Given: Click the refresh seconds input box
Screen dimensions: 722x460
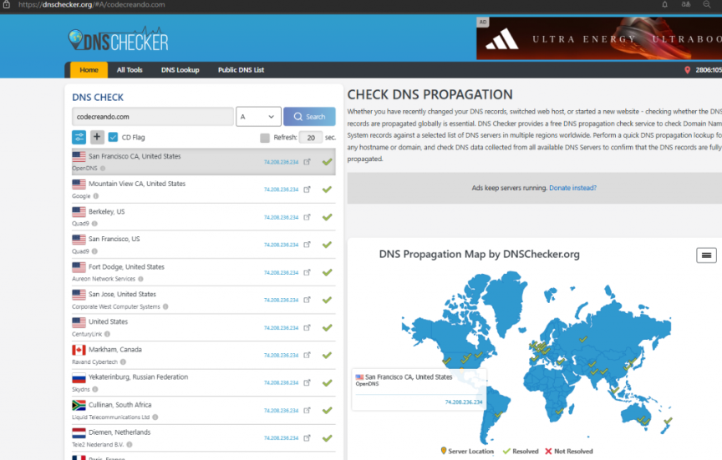Looking at the screenshot, I should pos(310,138).
